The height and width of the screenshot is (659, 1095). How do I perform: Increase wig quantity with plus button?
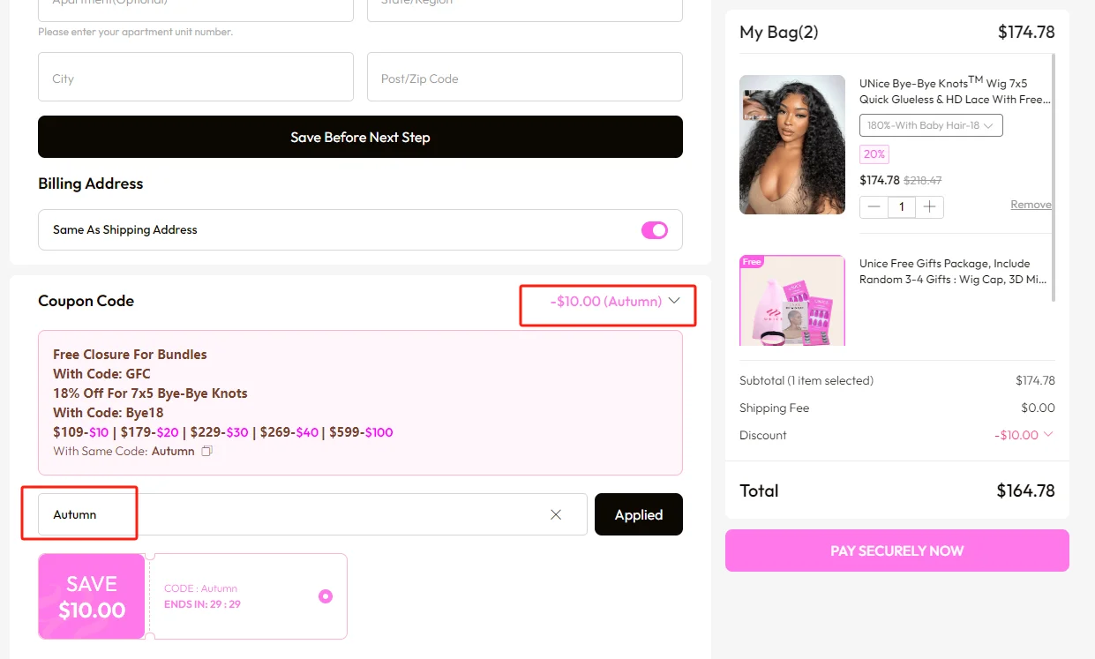point(929,206)
